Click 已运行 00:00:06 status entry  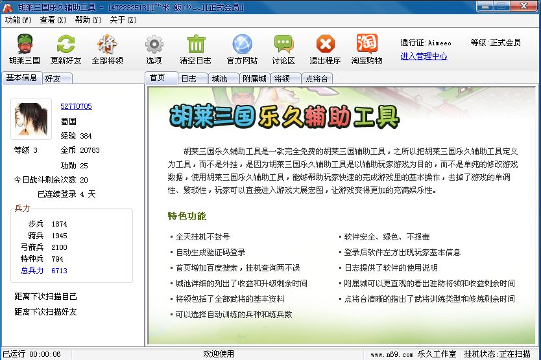32,354
